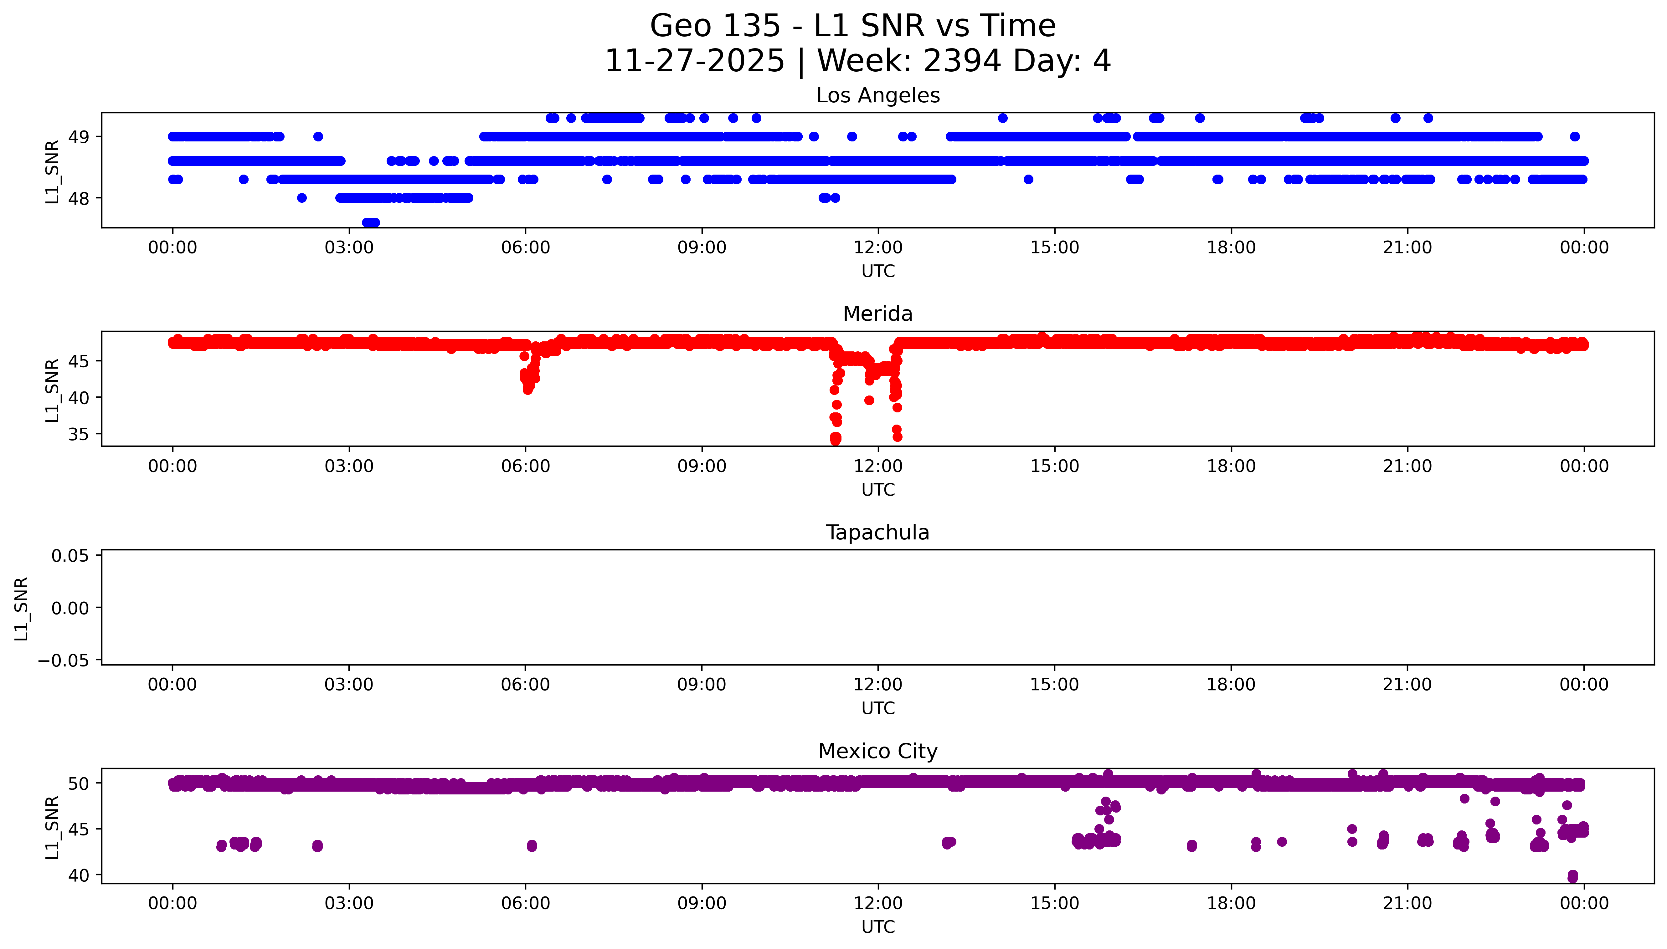Viewport: 1667px width, 949px height.
Task: Click the 35 y-axis tick on Merida plot
Action: [x=79, y=434]
